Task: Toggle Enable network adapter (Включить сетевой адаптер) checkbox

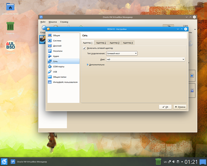Action: 84,48
